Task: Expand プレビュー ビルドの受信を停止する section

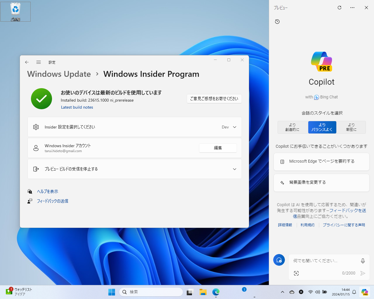Action: (x=234, y=169)
